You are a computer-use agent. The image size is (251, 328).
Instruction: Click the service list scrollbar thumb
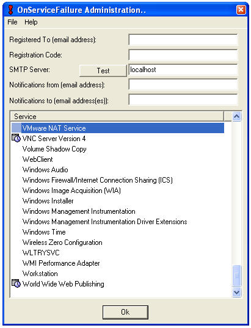(236, 275)
